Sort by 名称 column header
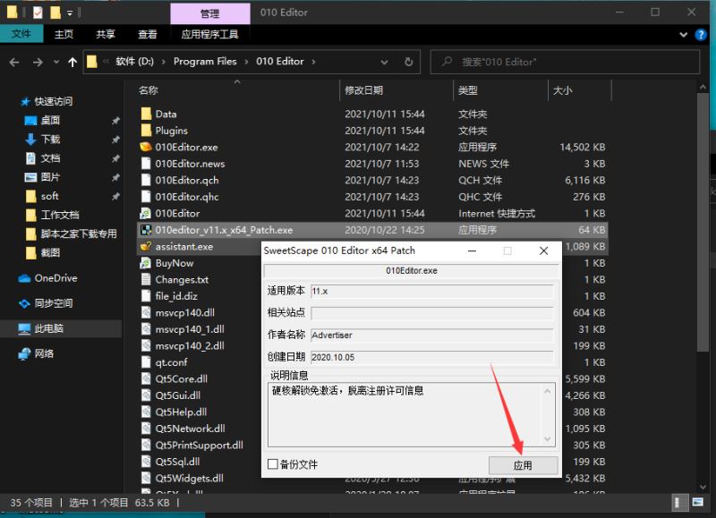This screenshot has height=518, width=716. pos(148,90)
